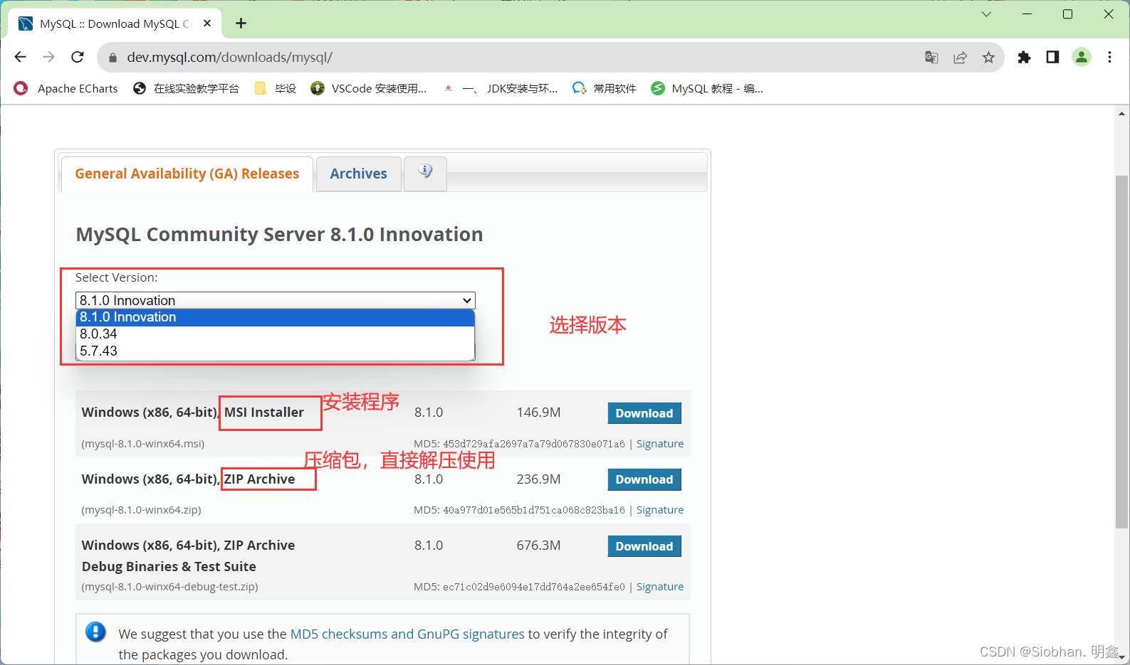Open the Chrome extensions puzzle icon
Viewport: 1130px width, 665px height.
click(x=1024, y=58)
